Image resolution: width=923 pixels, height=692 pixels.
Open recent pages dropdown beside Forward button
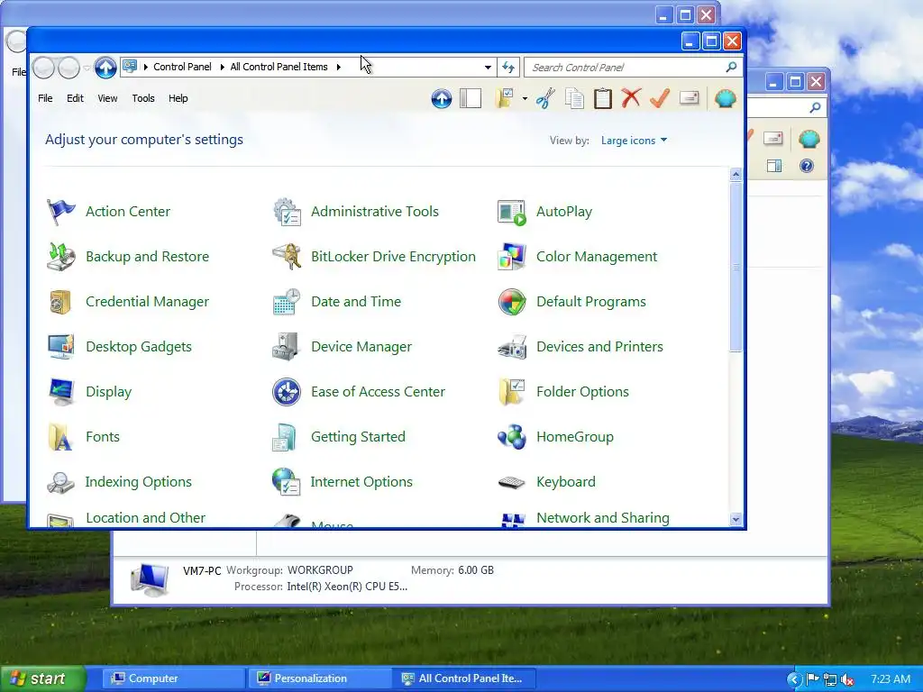point(87,68)
